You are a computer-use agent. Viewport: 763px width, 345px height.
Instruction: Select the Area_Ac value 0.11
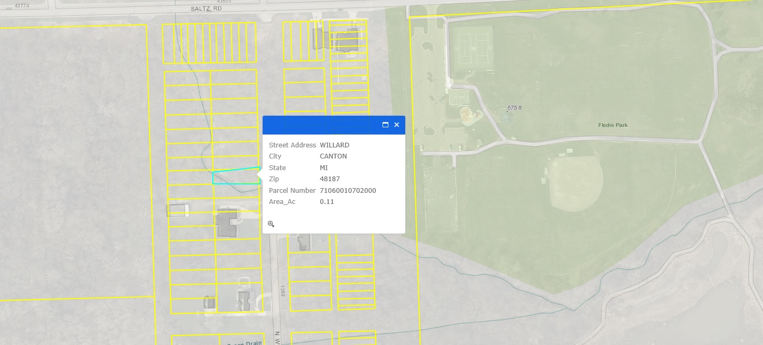tap(327, 202)
